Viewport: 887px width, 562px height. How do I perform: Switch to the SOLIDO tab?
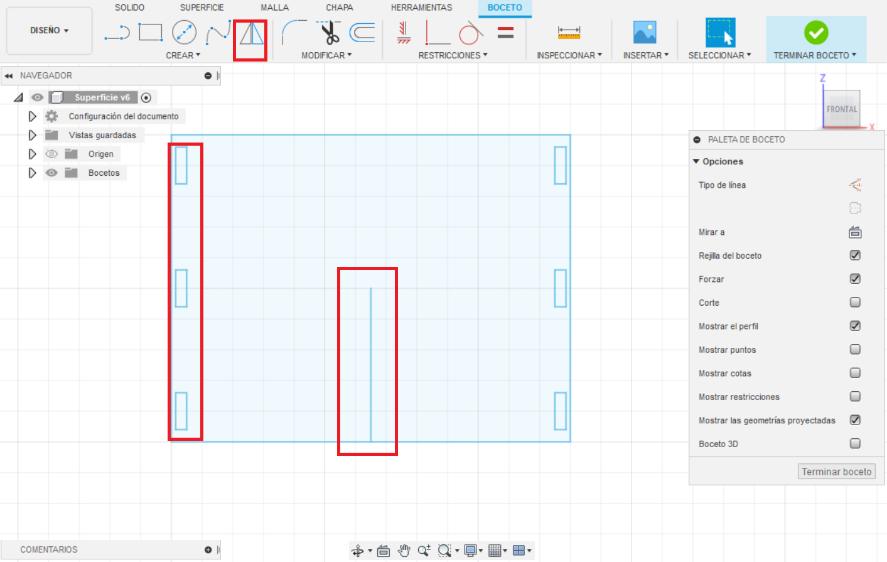pos(129,8)
